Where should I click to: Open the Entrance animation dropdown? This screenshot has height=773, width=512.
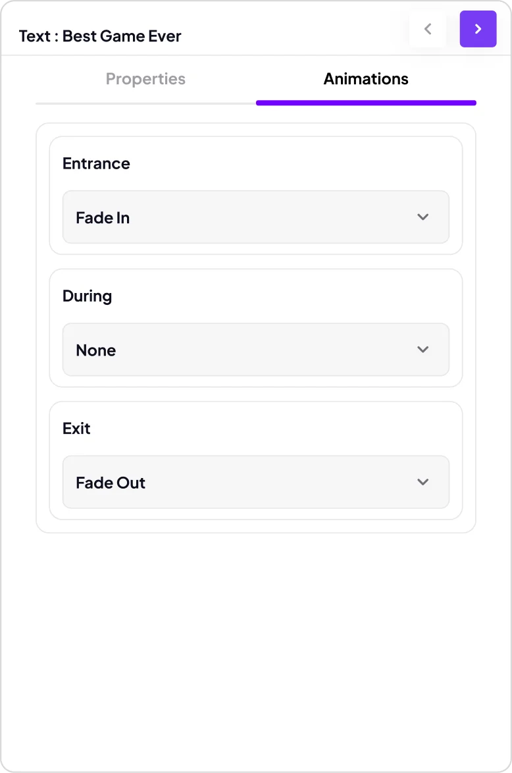click(x=255, y=217)
